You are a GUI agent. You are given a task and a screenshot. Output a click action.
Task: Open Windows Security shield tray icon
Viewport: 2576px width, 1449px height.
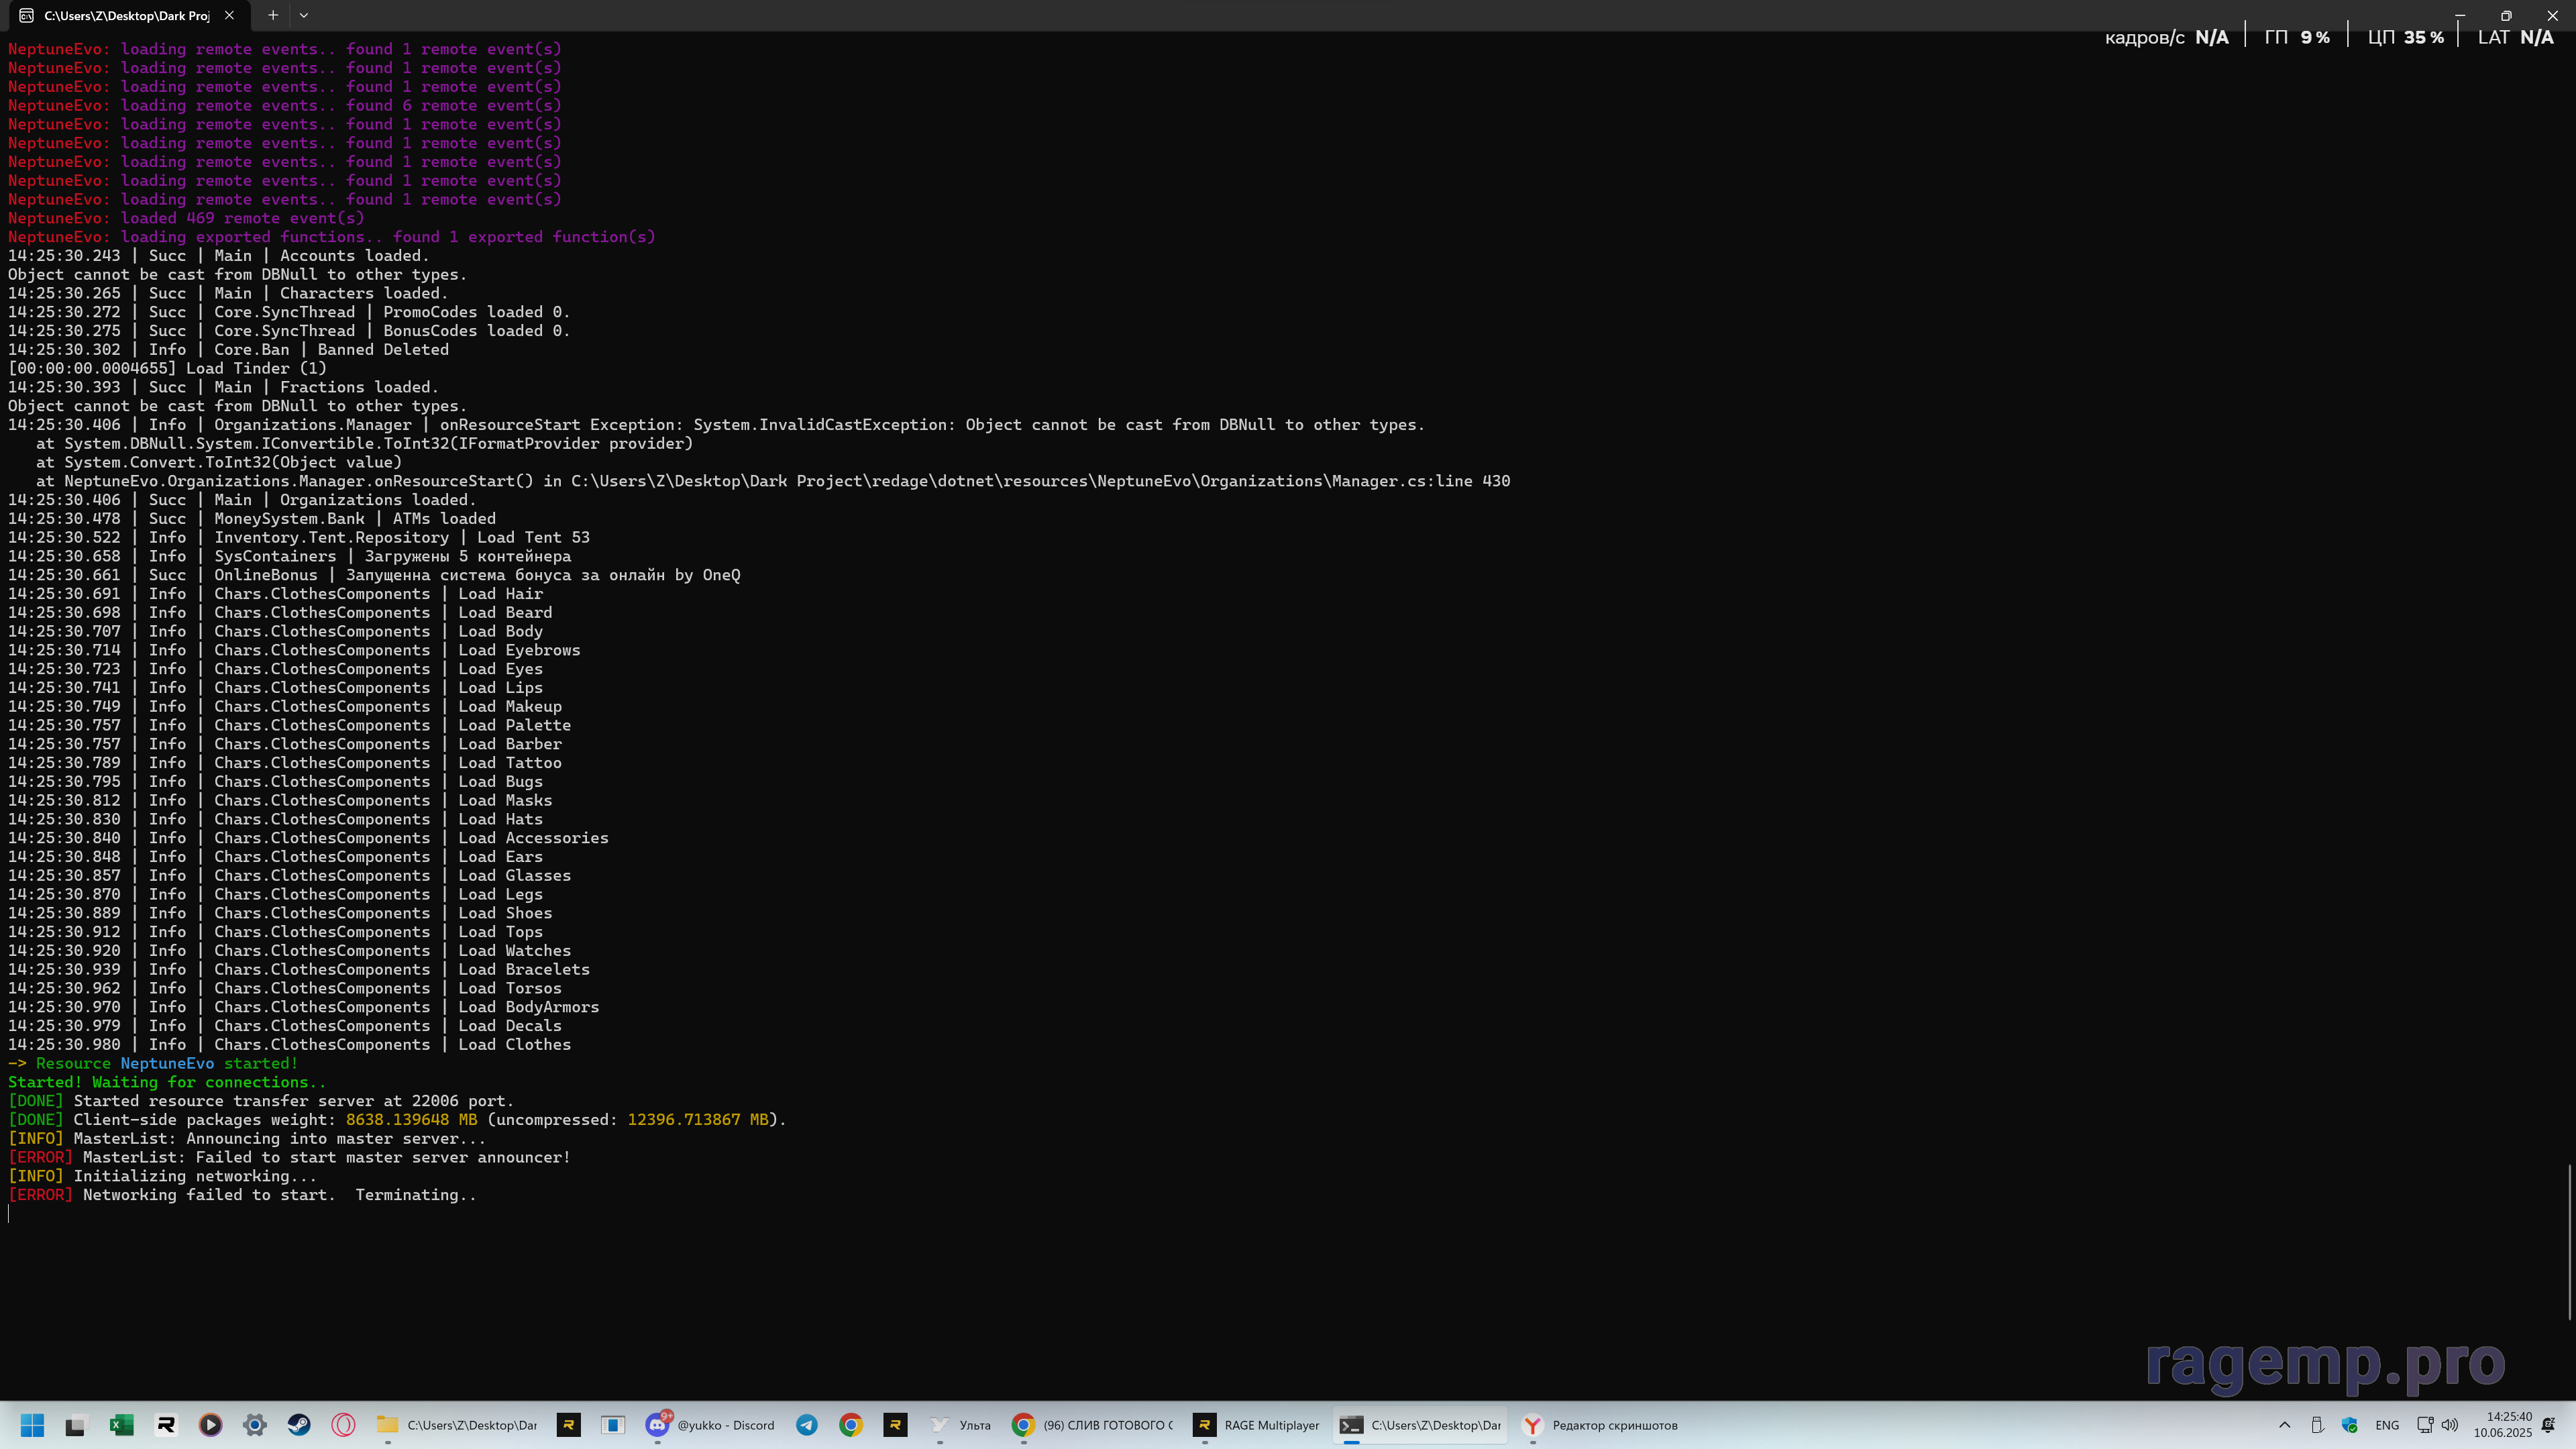coord(2349,1425)
